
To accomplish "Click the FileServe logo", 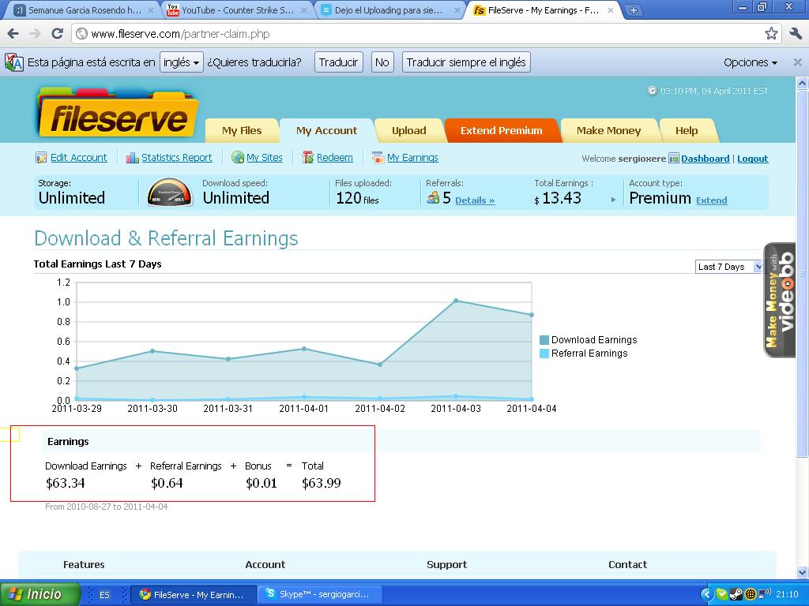I will point(119,114).
